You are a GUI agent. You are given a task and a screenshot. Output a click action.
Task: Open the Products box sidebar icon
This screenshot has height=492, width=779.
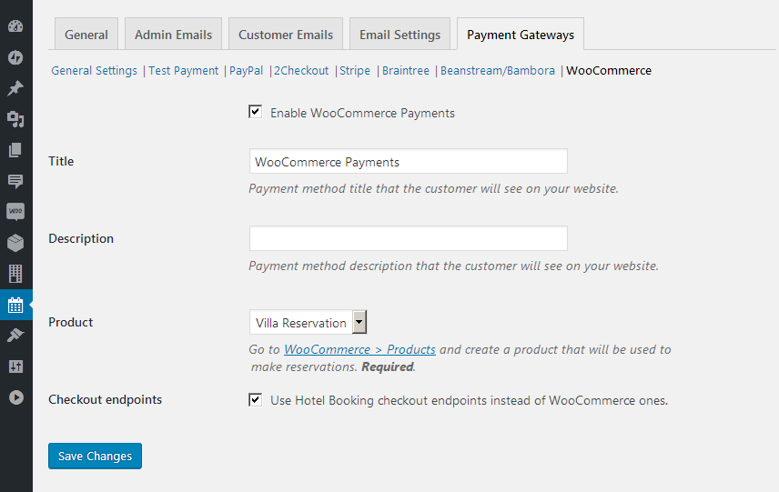(15, 243)
